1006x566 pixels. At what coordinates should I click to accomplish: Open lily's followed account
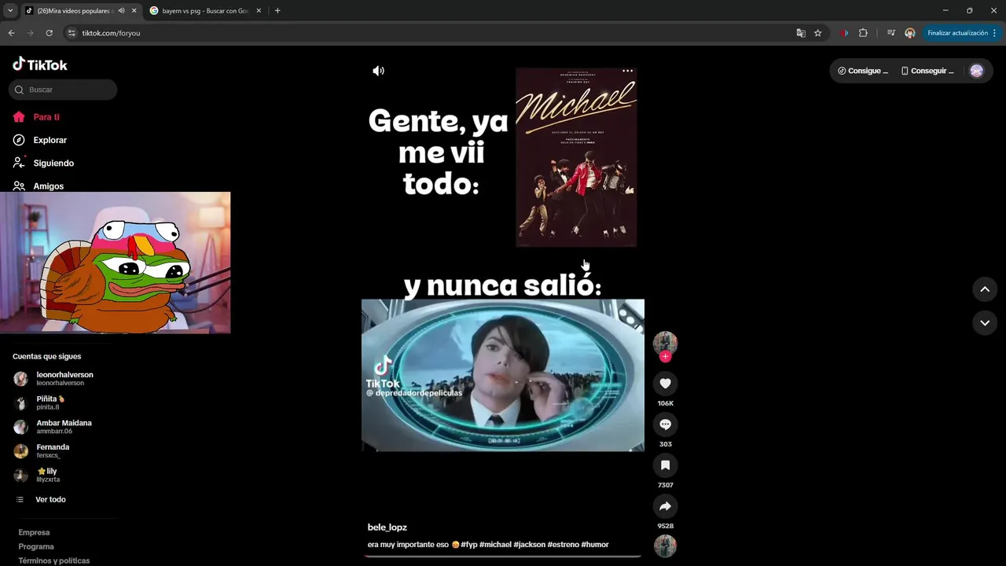tap(37, 475)
